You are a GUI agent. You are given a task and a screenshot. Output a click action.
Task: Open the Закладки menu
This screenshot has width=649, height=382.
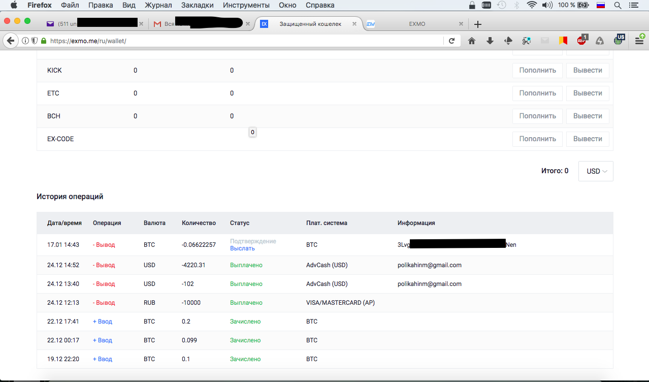click(197, 6)
